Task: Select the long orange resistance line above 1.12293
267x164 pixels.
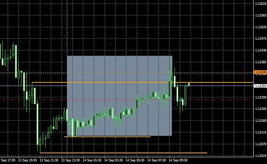Action: (x=142, y=82)
